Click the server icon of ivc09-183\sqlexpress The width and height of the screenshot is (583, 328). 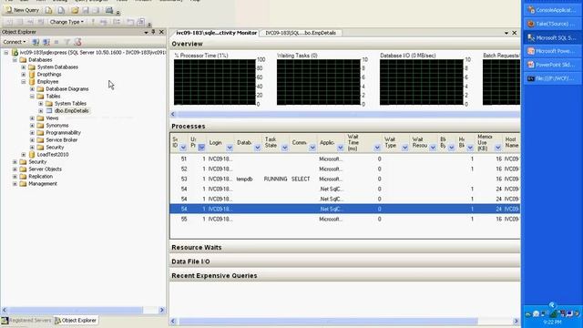click(x=15, y=53)
